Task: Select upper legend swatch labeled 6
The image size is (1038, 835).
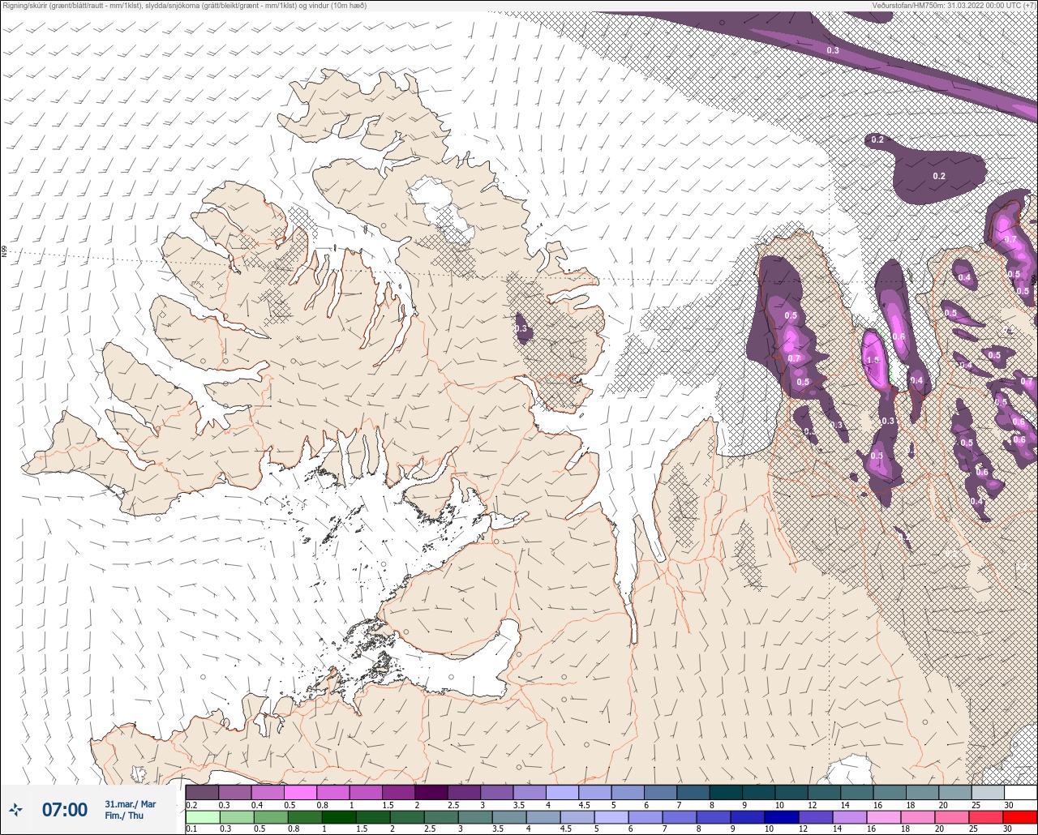Action: point(661,792)
